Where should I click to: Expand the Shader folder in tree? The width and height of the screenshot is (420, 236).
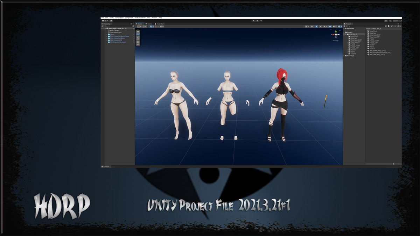(x=347, y=50)
